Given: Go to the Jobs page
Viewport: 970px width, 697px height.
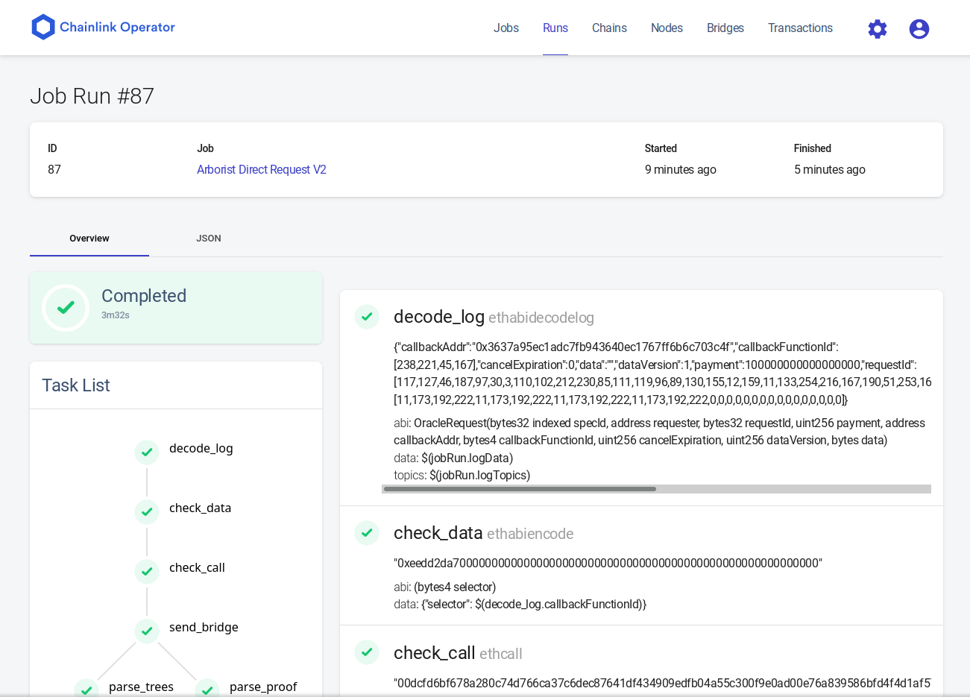Looking at the screenshot, I should point(506,28).
